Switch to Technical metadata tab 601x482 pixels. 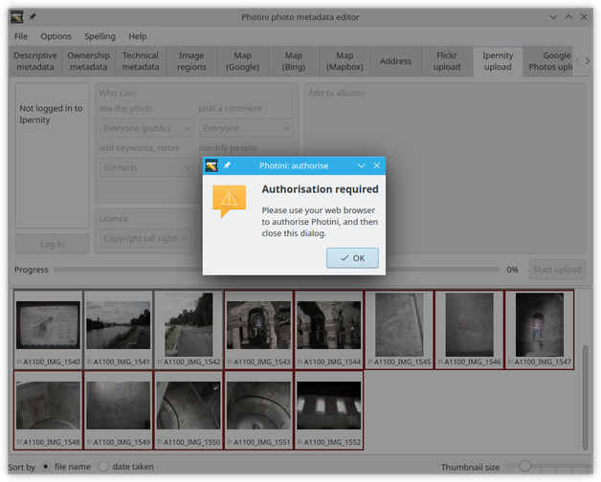click(141, 61)
